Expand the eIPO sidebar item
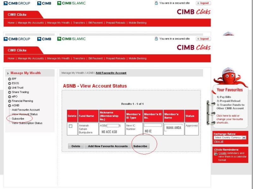Image resolution: width=253 pixels, height=189 pixels. [9, 97]
